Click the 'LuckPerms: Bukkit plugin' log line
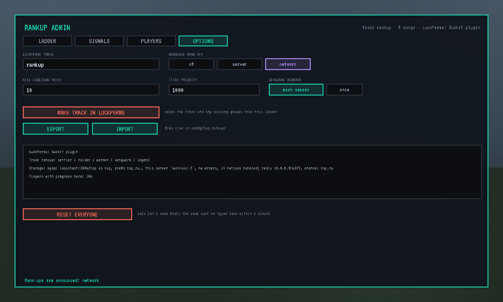The image size is (503, 302). coord(53,152)
